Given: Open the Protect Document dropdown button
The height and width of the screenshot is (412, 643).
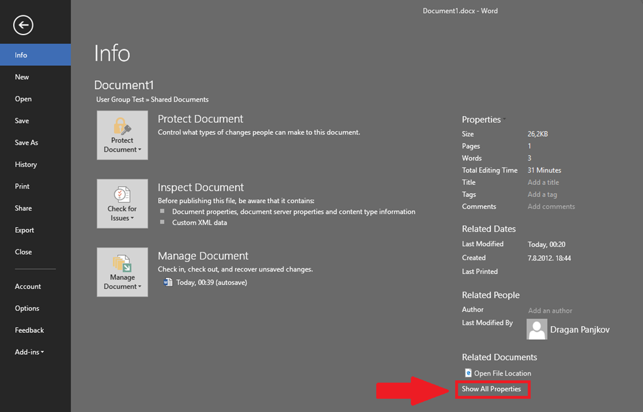Looking at the screenshot, I should 122,135.
